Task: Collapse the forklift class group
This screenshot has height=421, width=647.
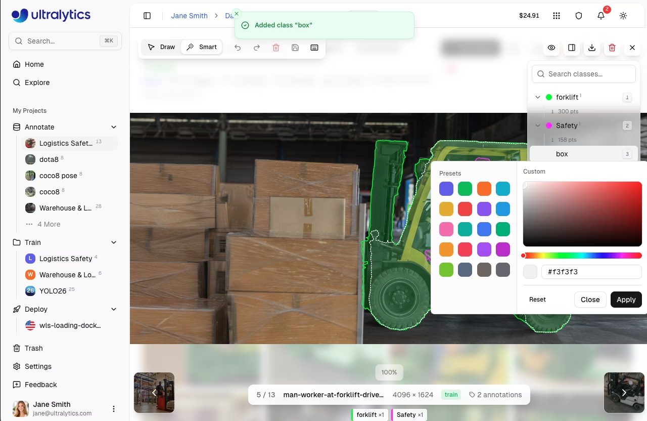Action: [538, 97]
